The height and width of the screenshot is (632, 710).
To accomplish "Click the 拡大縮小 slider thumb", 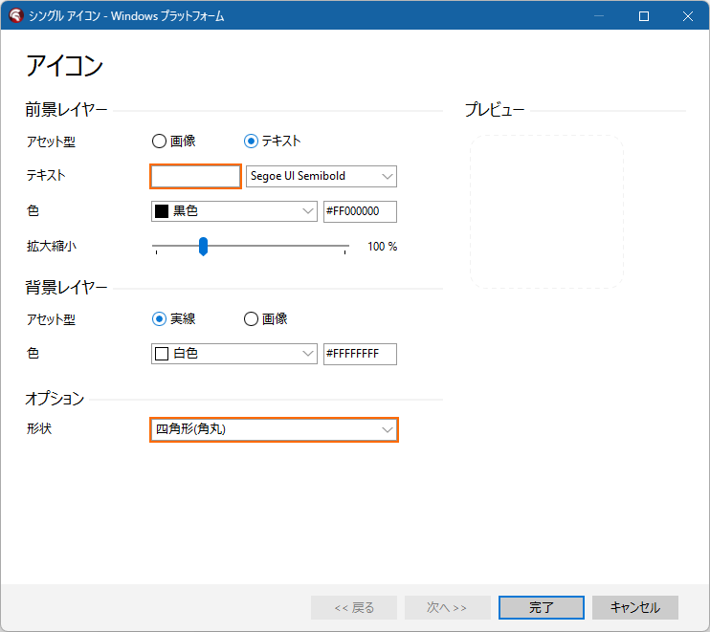I will (203, 247).
